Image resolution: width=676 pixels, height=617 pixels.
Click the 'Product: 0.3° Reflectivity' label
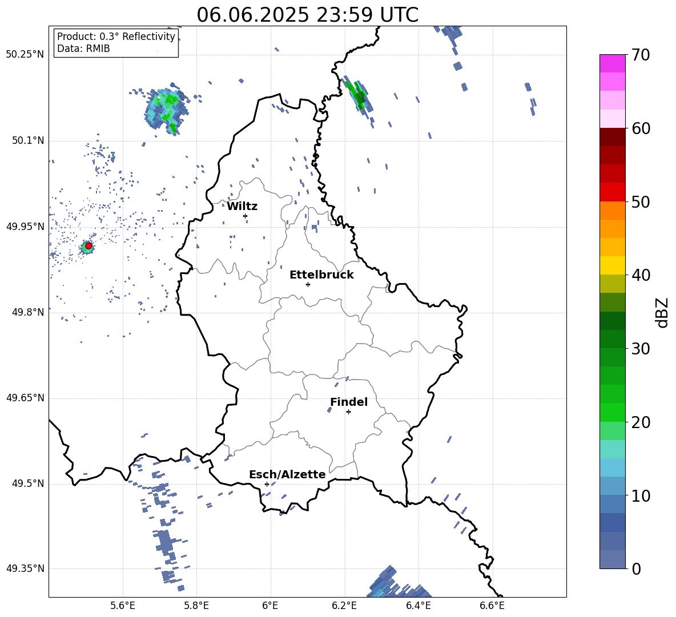click(116, 37)
